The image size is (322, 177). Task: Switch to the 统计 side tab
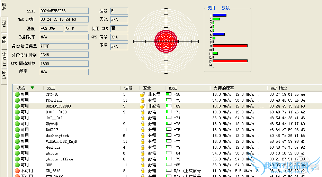(4, 24)
